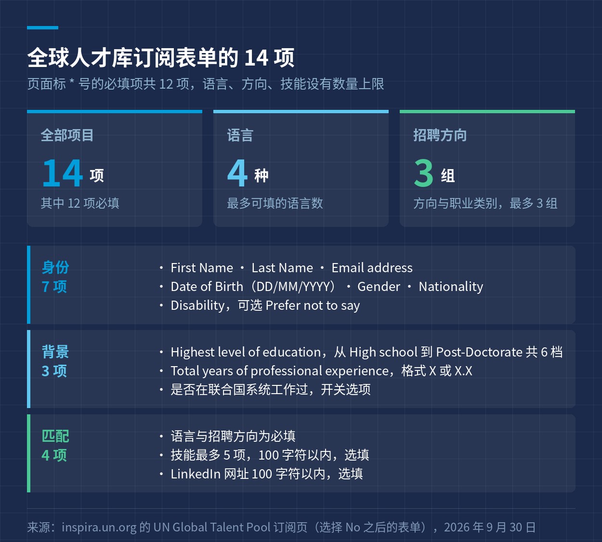This screenshot has width=602, height=542.
Task: Click the 4 项 count under 匹配
Action: (54, 455)
